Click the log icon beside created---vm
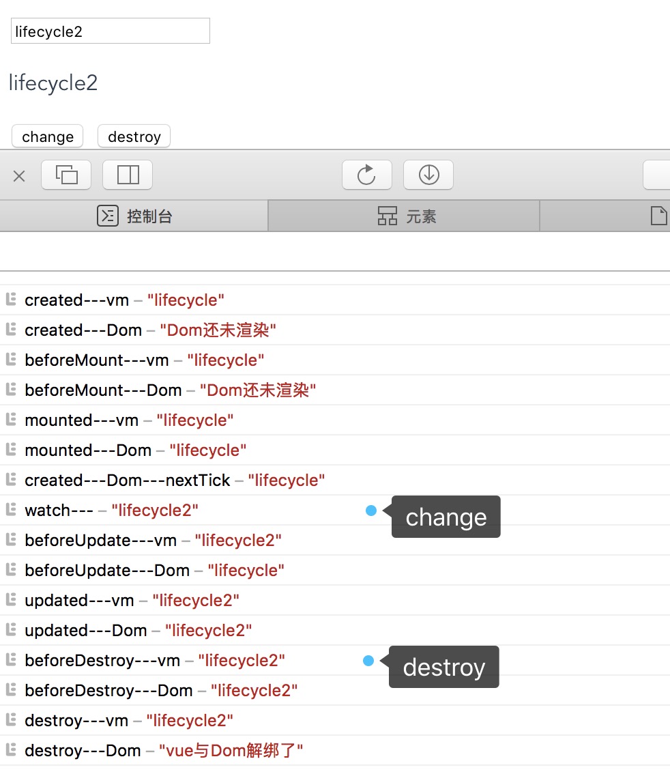Image resolution: width=670 pixels, height=774 pixels. tap(11, 300)
